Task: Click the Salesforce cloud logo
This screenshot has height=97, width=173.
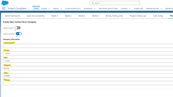Action: point(5,3)
